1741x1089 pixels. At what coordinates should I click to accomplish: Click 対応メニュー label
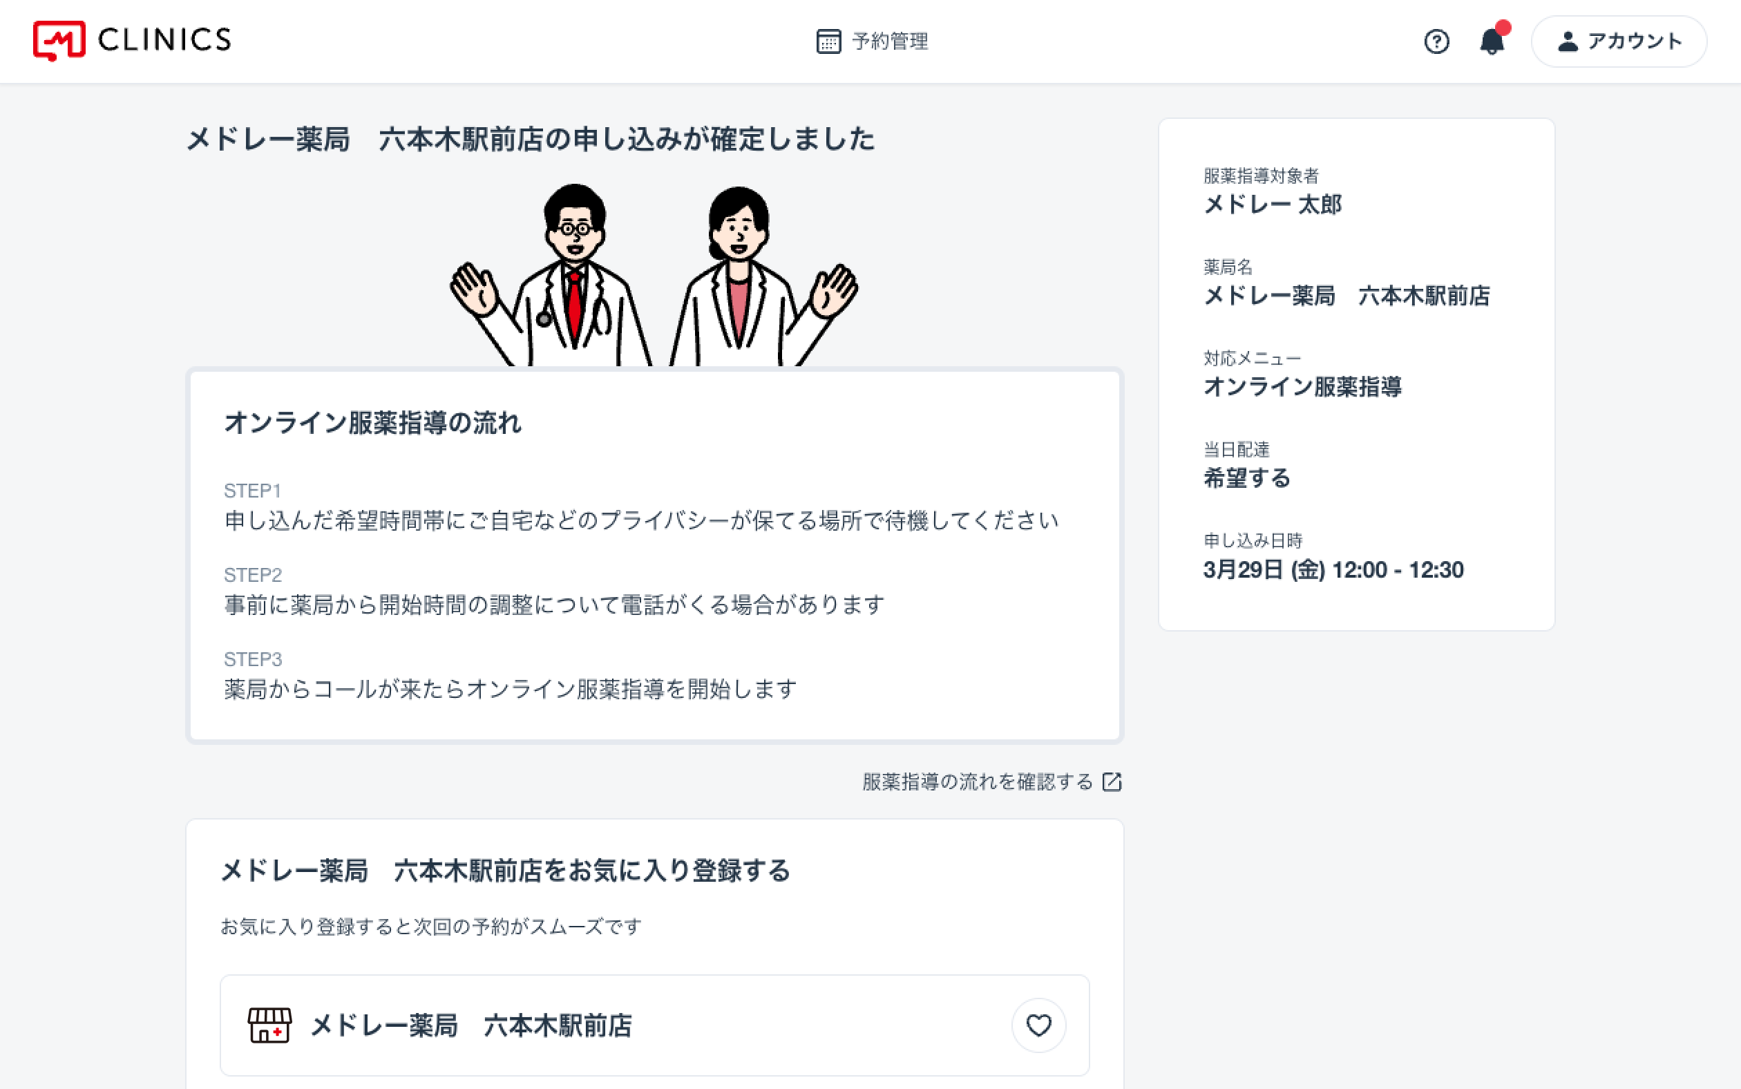point(1252,358)
